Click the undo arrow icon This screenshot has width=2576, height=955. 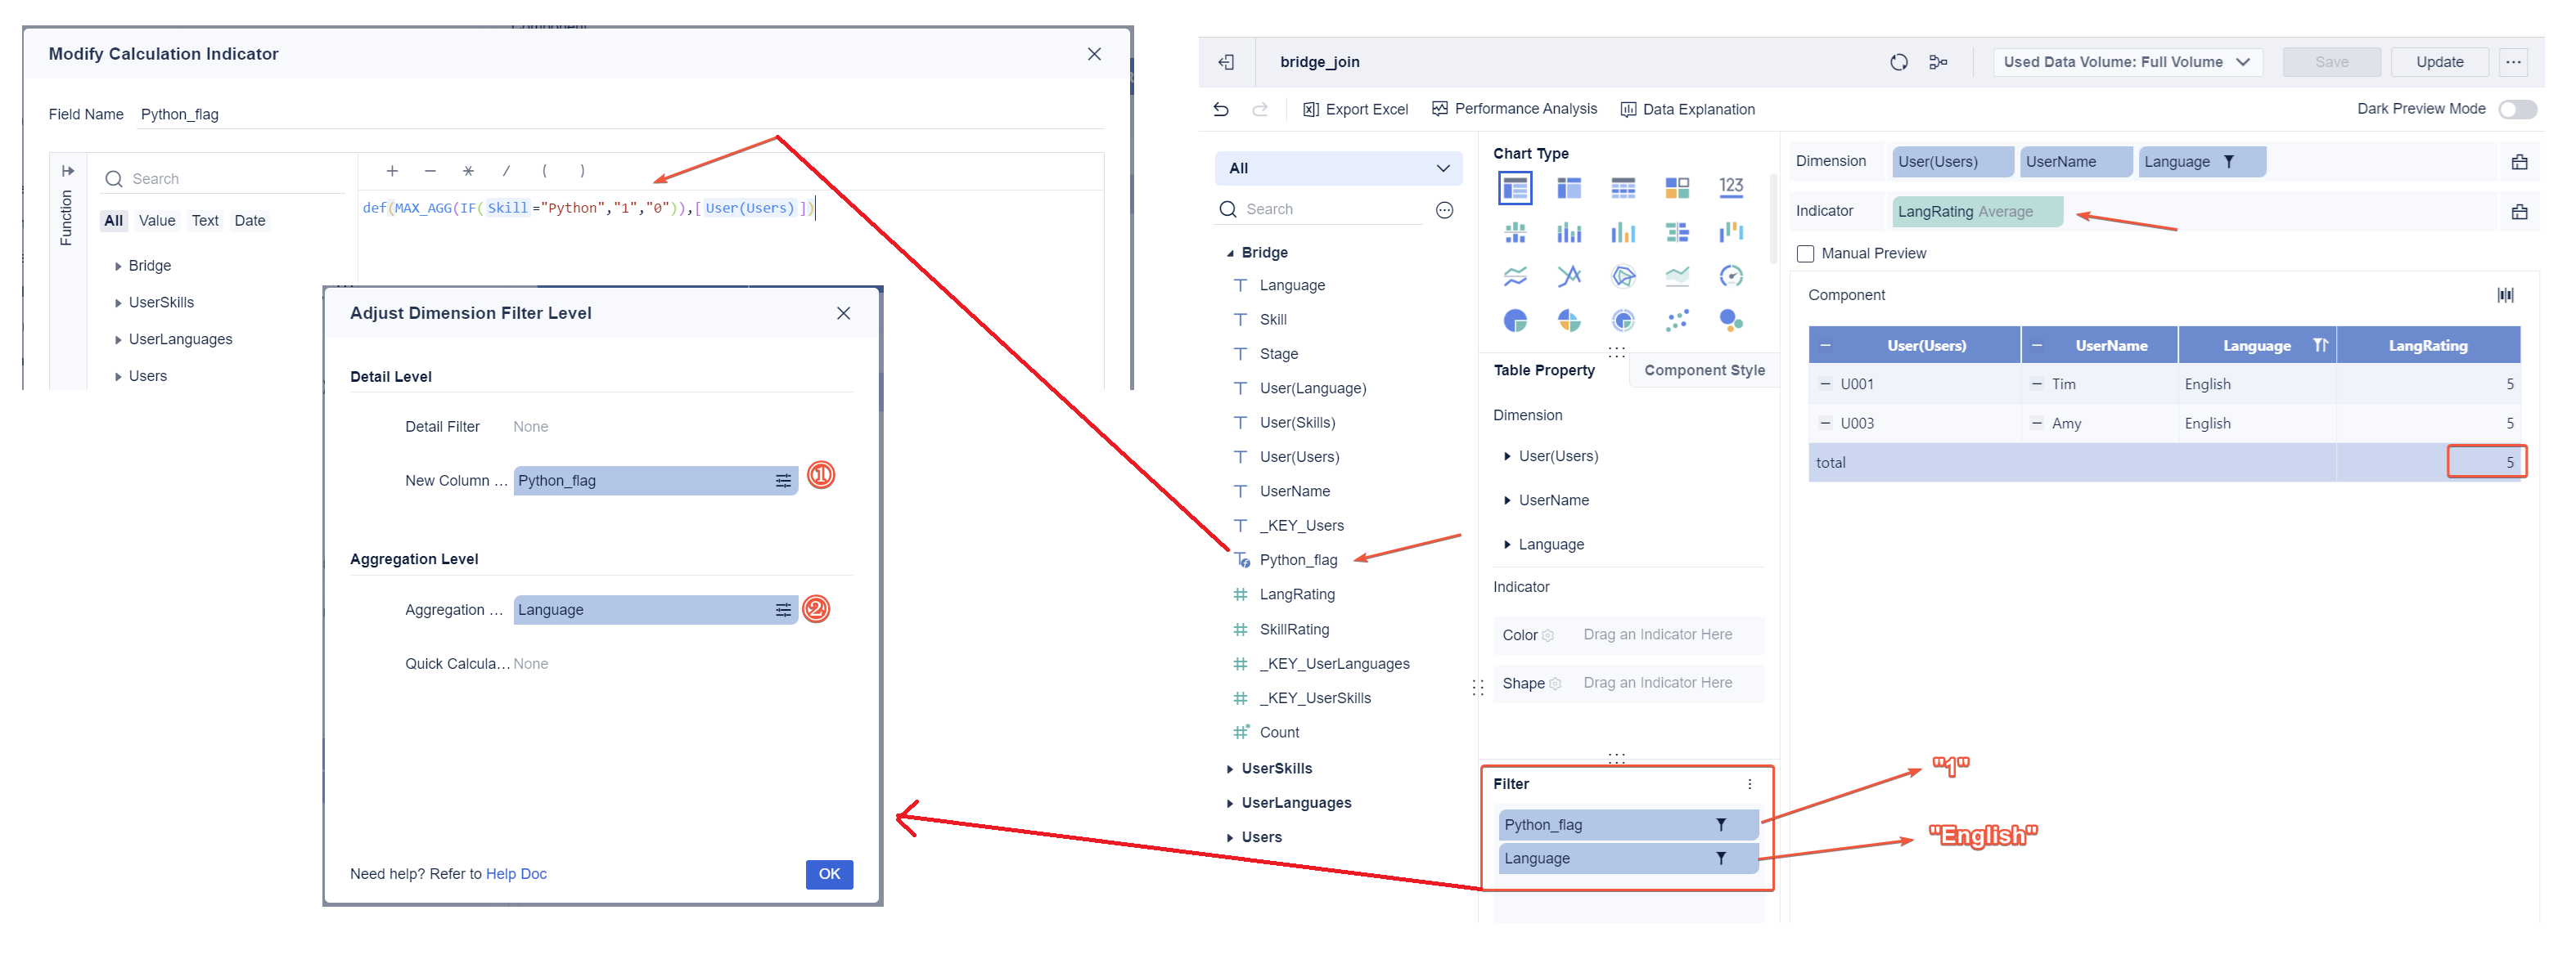point(1221,110)
